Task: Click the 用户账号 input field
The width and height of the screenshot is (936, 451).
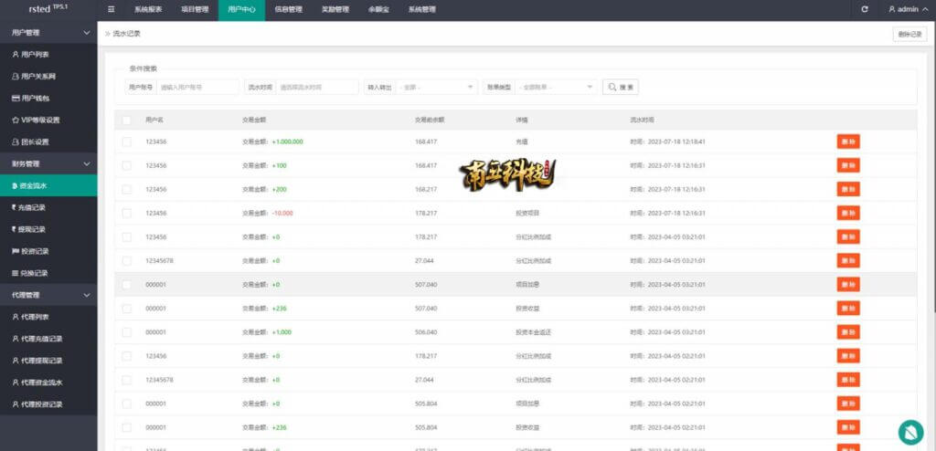Action: pos(197,87)
